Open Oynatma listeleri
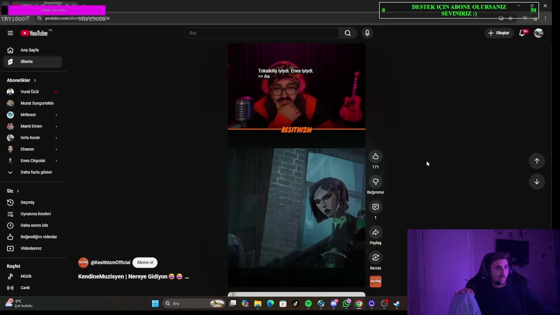 click(x=33, y=214)
